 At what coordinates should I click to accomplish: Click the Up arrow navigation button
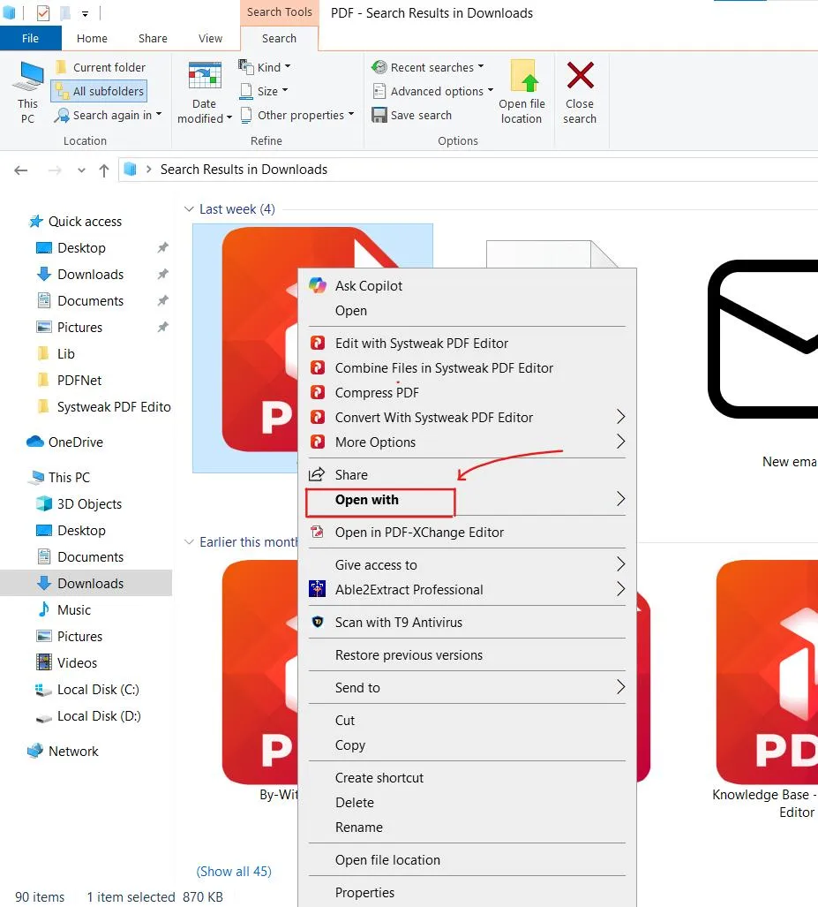click(x=104, y=170)
